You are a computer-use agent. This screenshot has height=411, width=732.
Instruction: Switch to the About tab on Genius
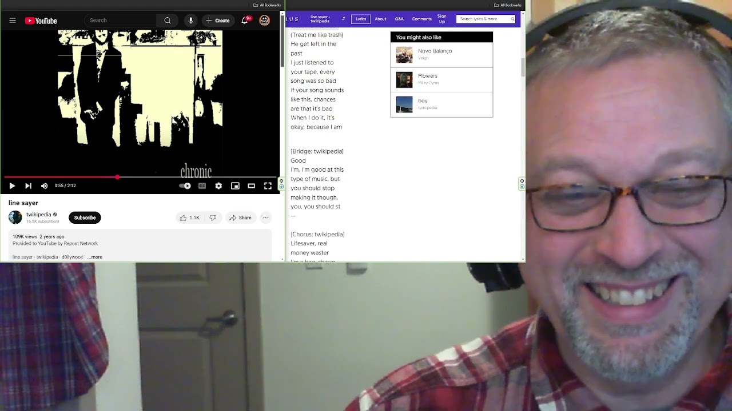(x=380, y=19)
